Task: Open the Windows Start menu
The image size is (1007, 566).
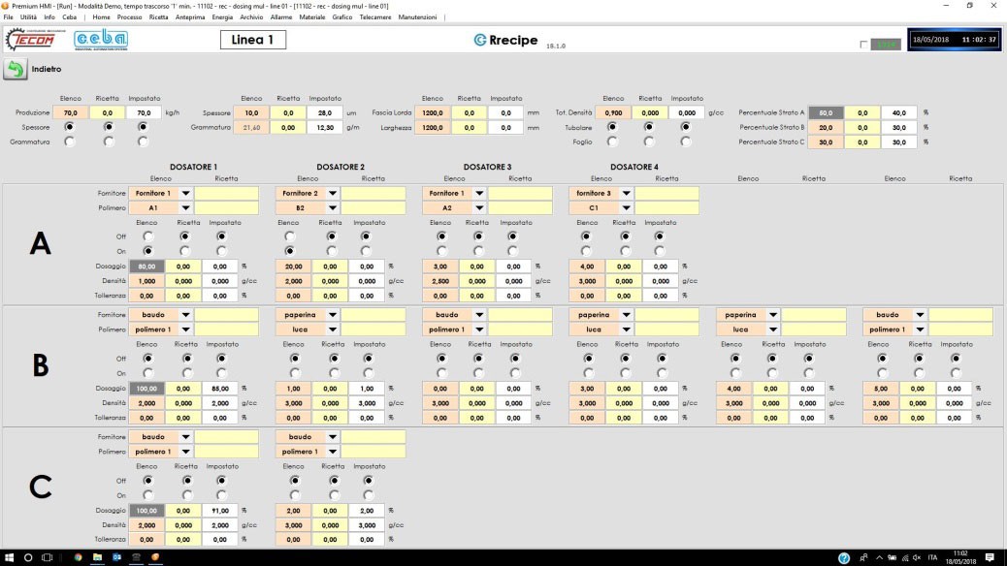Action: pyautogui.click(x=9, y=557)
